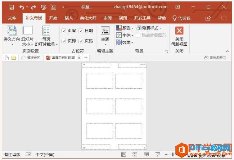
Task: Toggle the 页眉 checkbox
Action: coord(64,31)
